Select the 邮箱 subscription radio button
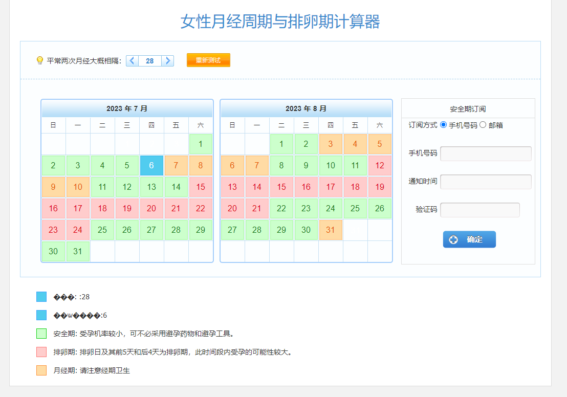 482,124
